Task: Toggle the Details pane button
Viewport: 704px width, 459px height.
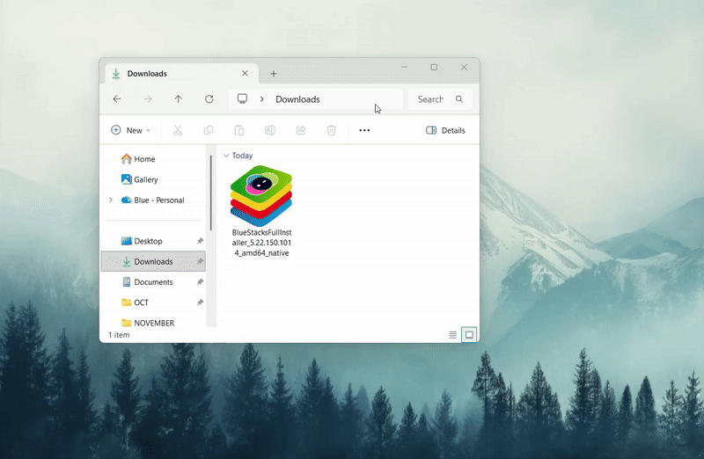Action: [445, 130]
